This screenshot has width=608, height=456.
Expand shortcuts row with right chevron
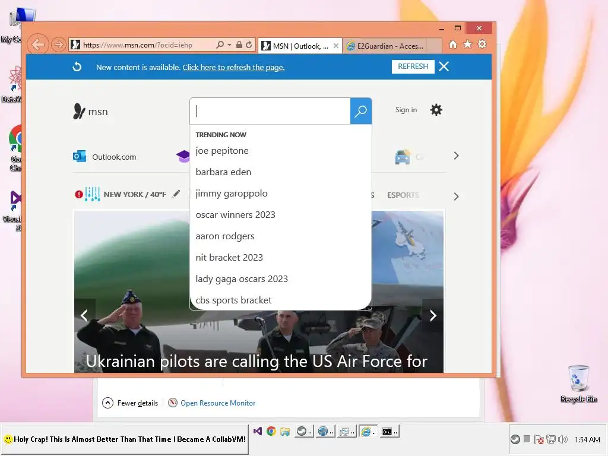456,156
